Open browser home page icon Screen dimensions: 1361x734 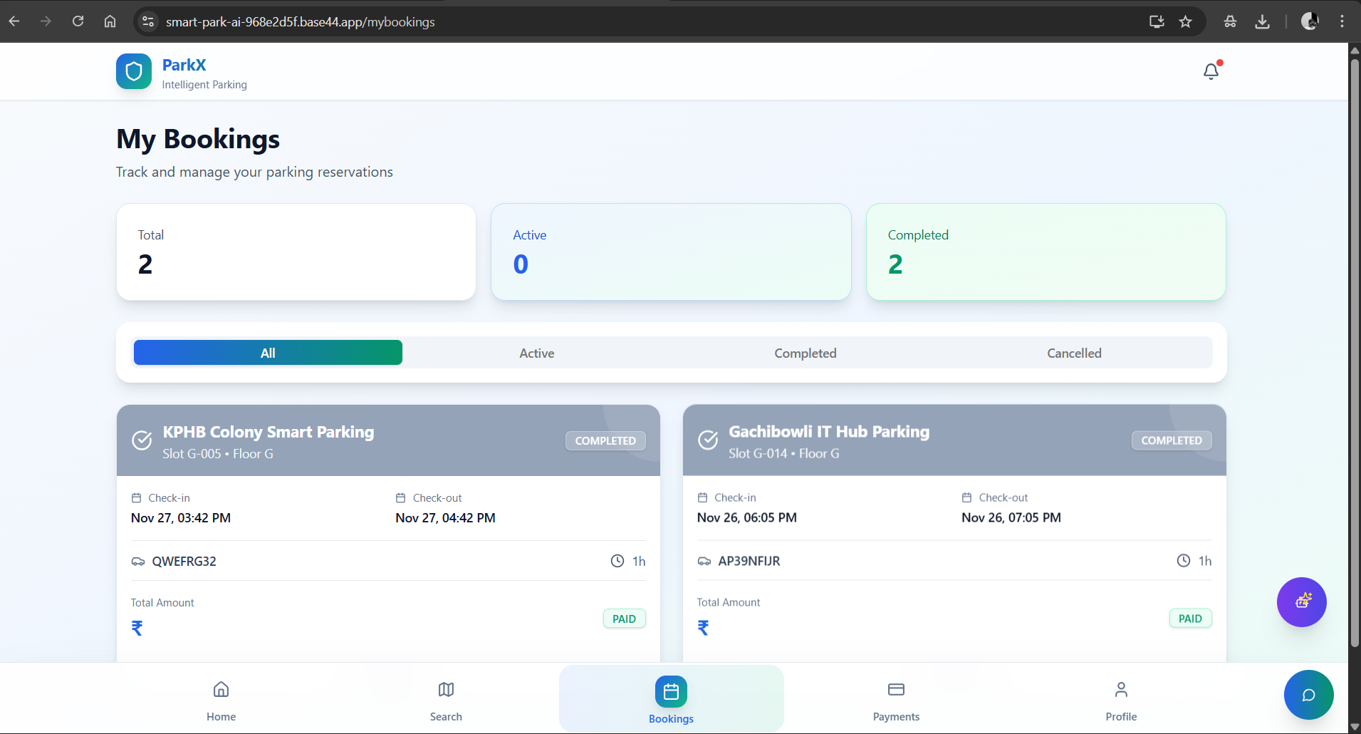[110, 21]
